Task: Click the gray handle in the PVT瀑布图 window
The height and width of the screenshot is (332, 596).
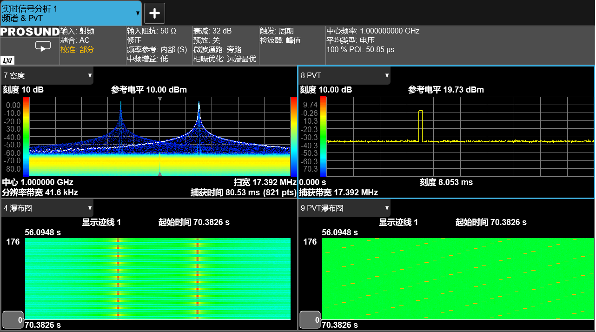Action: point(310,319)
